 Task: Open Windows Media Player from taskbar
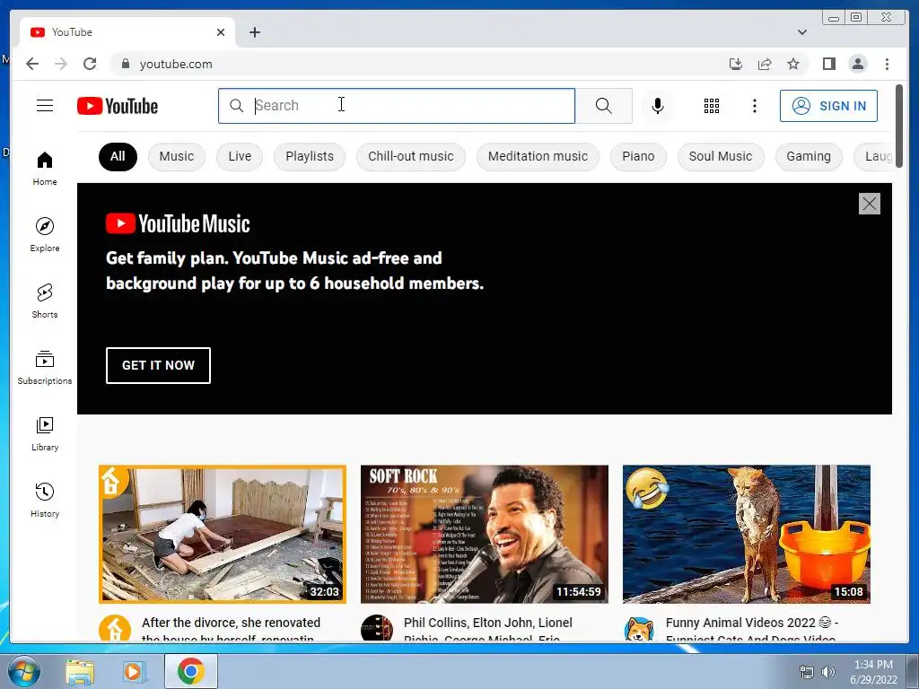click(x=133, y=671)
